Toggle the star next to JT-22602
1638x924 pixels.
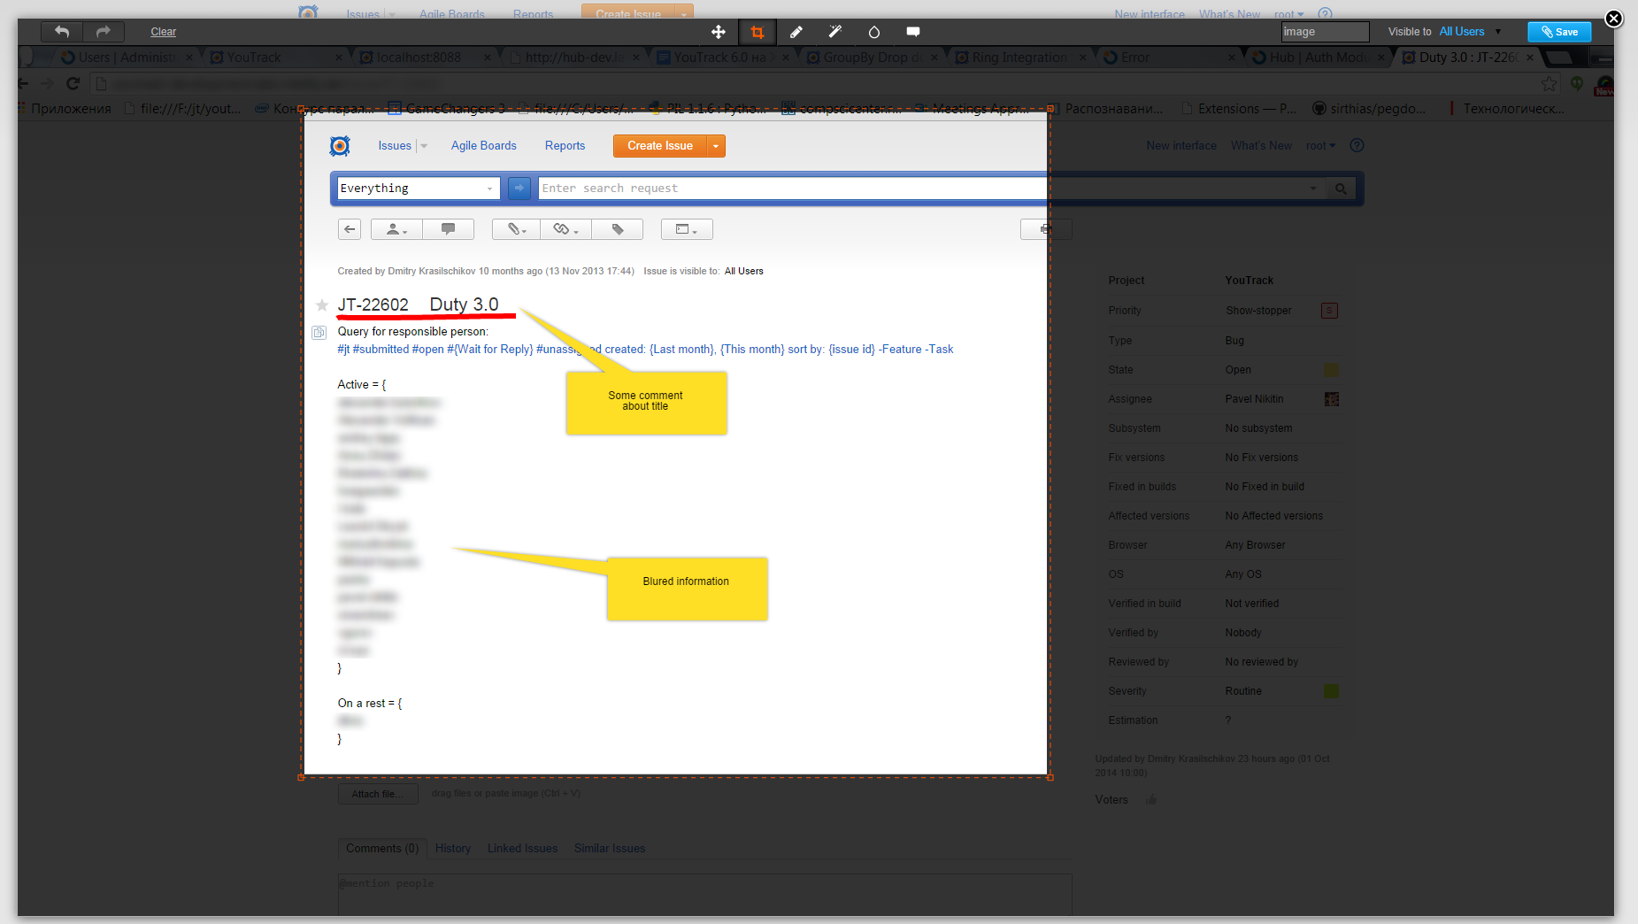tap(322, 305)
